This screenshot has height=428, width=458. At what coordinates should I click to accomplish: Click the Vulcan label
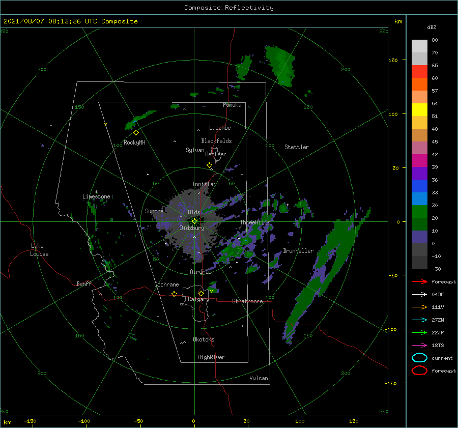259,378
